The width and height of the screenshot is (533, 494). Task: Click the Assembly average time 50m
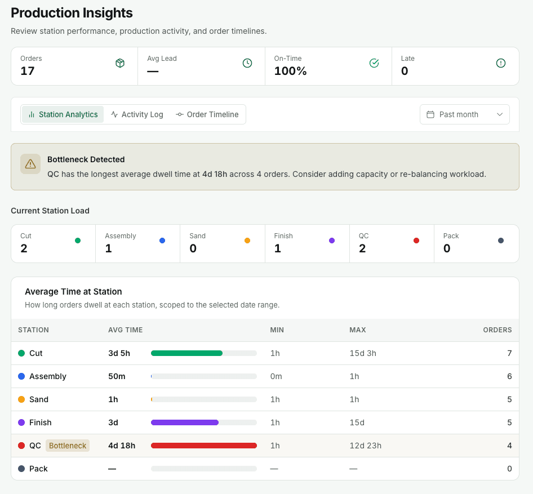117,376
